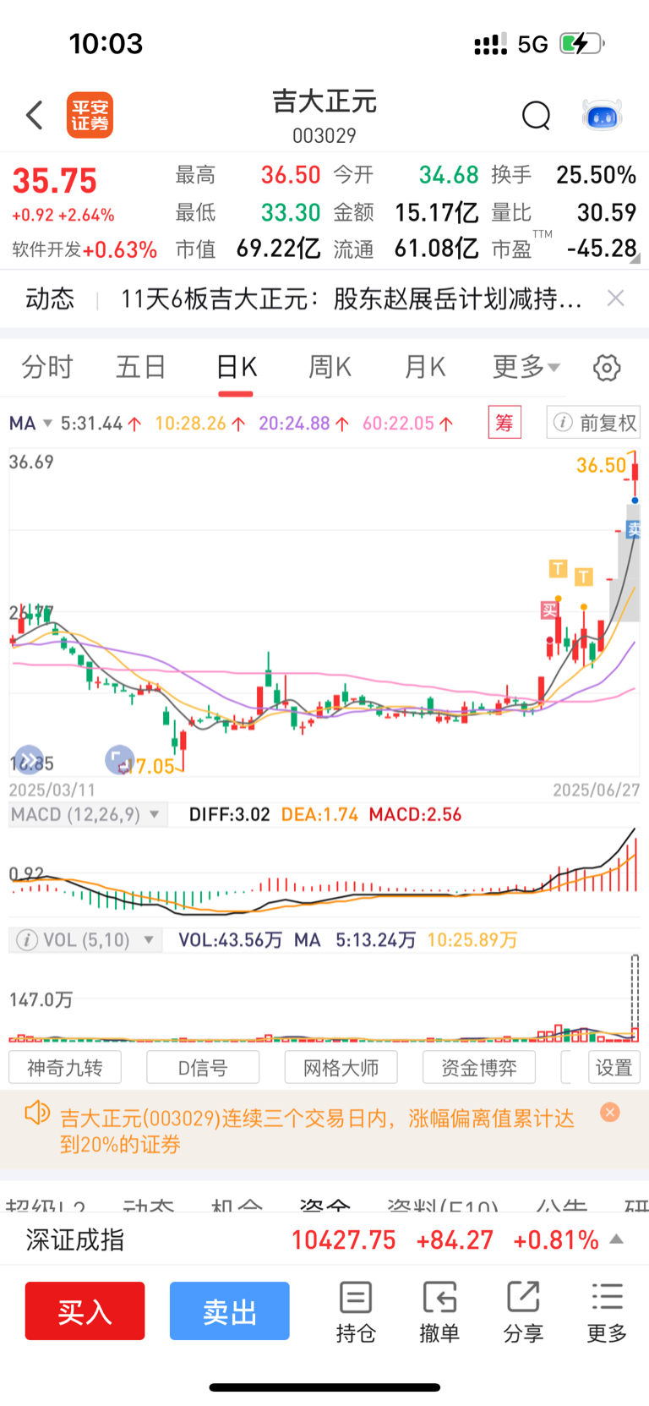Tap the 36.50 high price label on chart
Screen dimensions: 649x1406
tap(602, 465)
